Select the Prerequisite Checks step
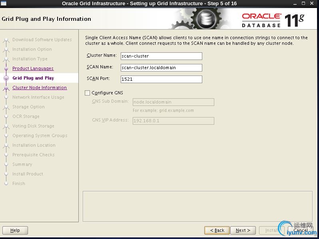Viewport: 319px width, 239px height. pyautogui.click(x=34, y=155)
